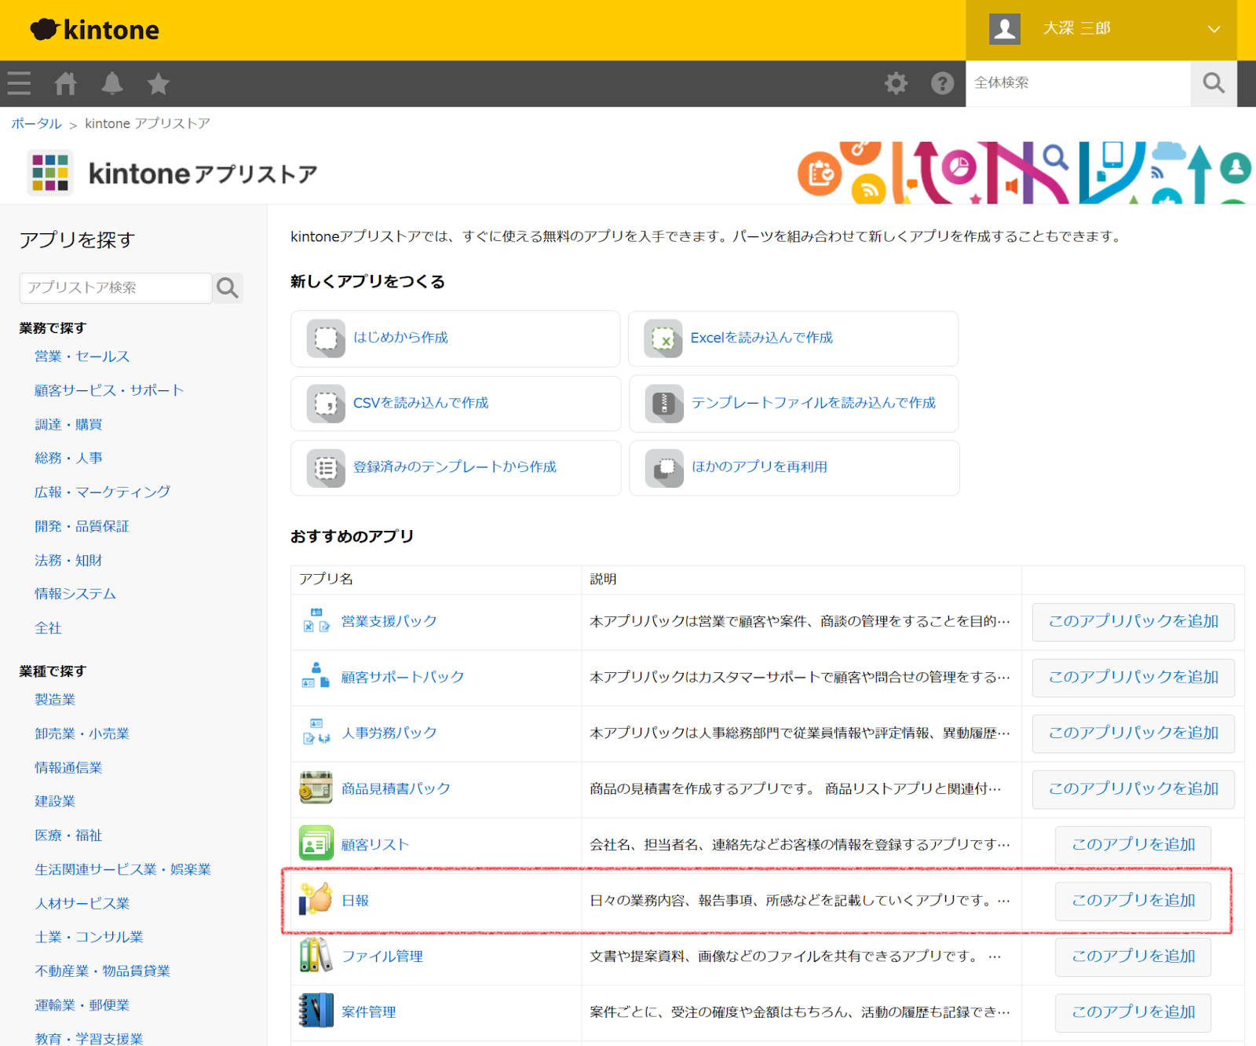
Task: Click the 日報 thumbs-up icon
Action: (316, 900)
